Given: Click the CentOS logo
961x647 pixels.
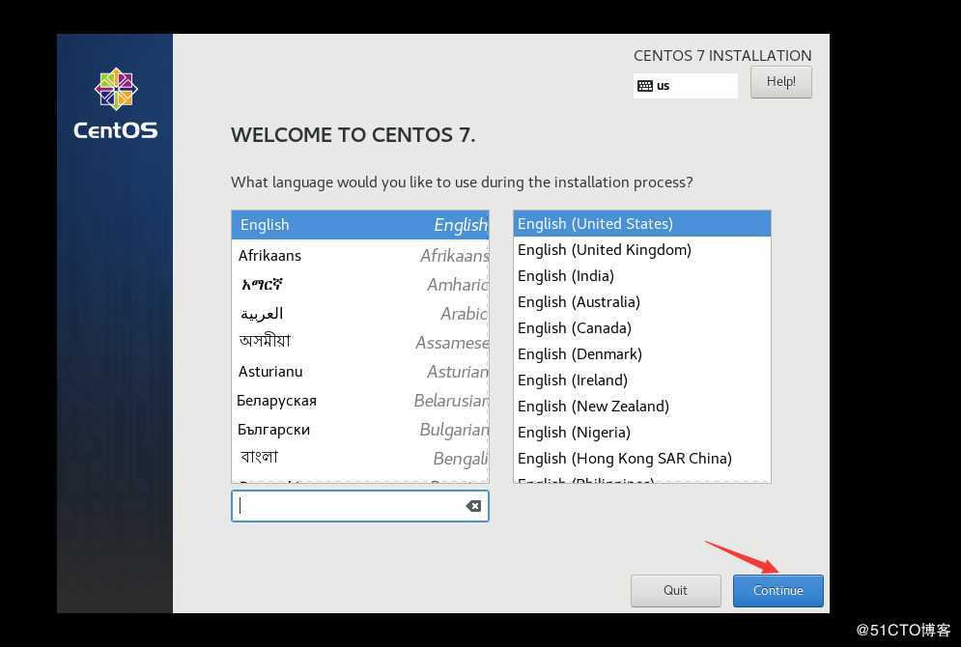Looking at the screenshot, I should (116, 104).
